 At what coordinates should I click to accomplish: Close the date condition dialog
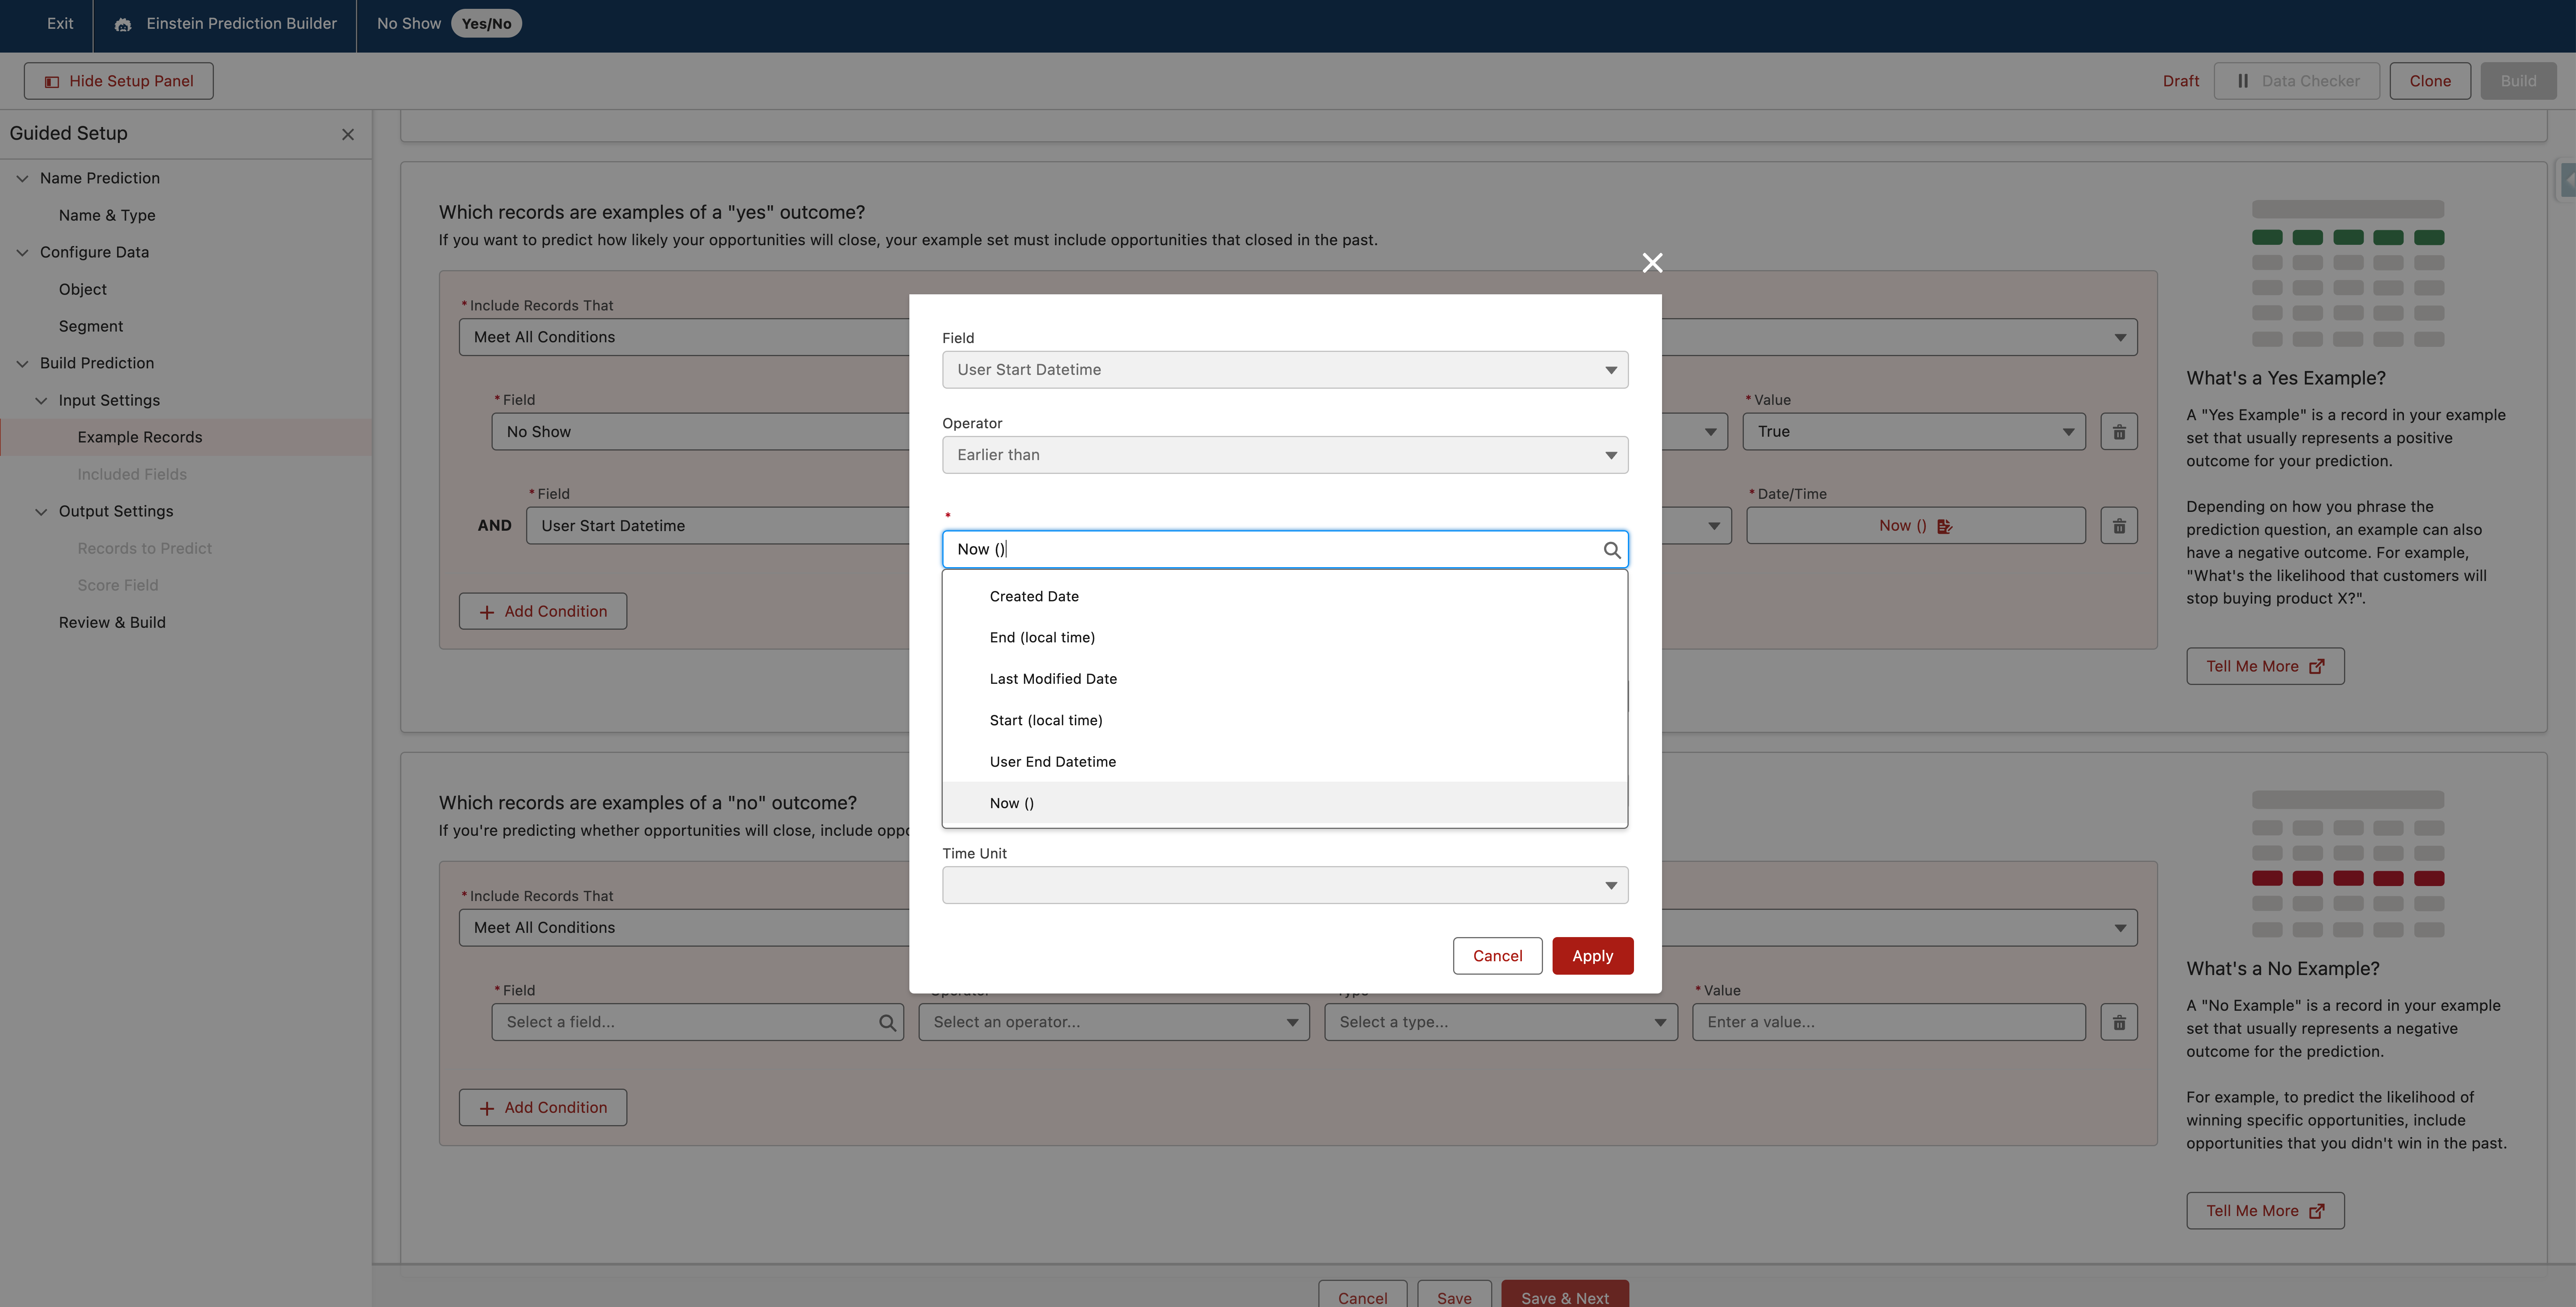click(x=1652, y=263)
